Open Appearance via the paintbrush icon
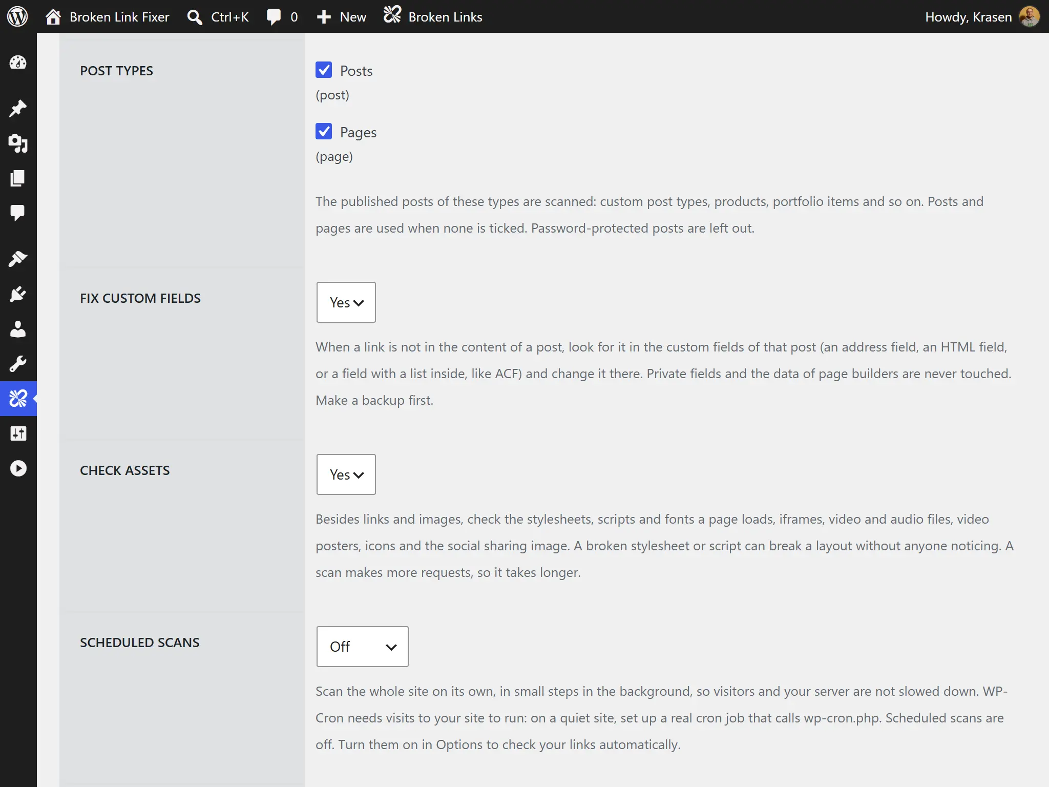Viewport: 1049px width, 787px height. (18, 259)
